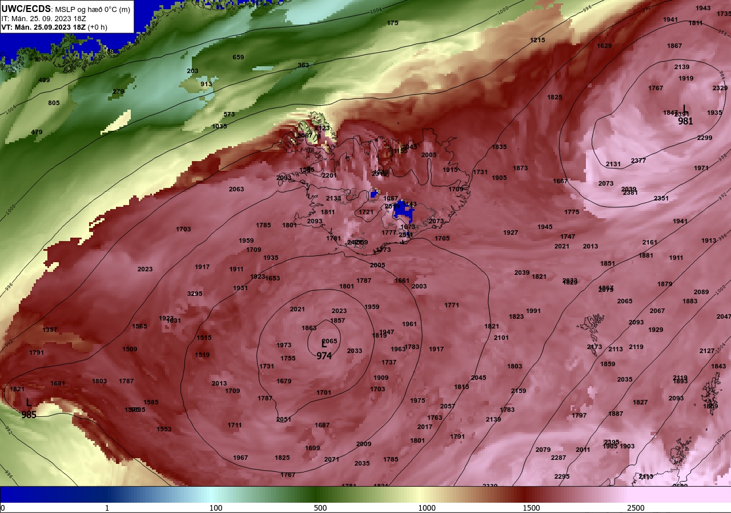Click the UWC/ECDS title text
This screenshot has height=513, width=731.
(x=26, y=9)
